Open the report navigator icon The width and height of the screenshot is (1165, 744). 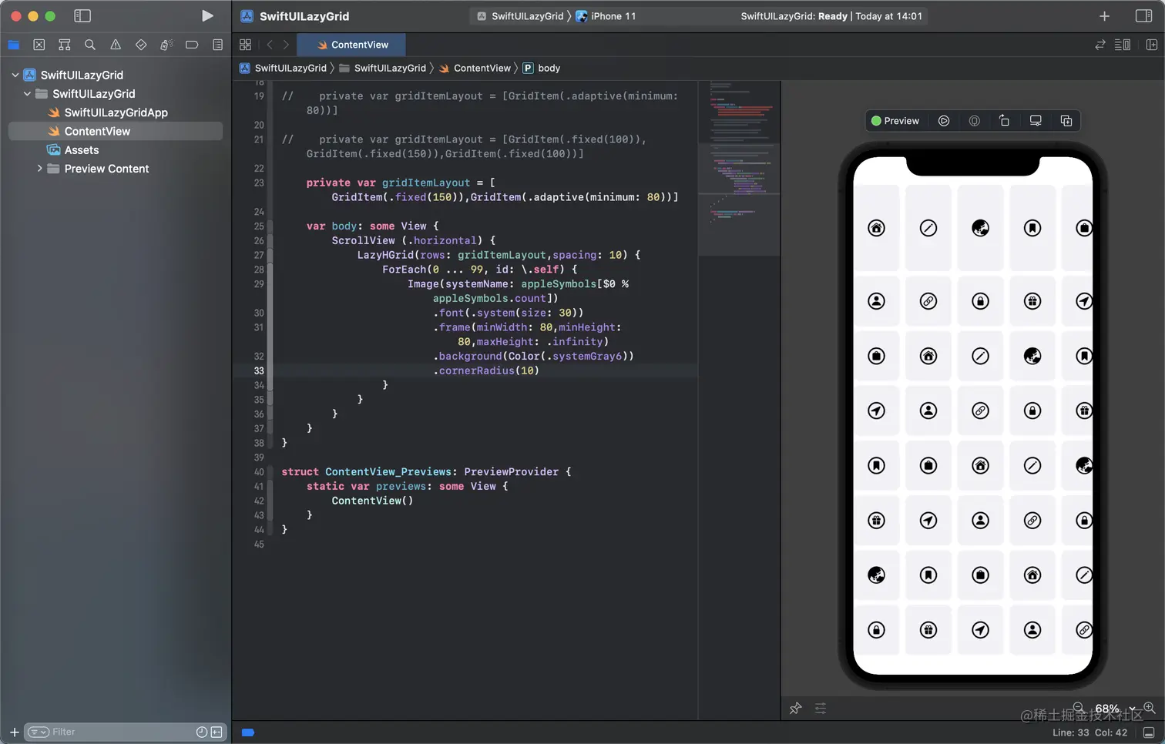coord(217,45)
